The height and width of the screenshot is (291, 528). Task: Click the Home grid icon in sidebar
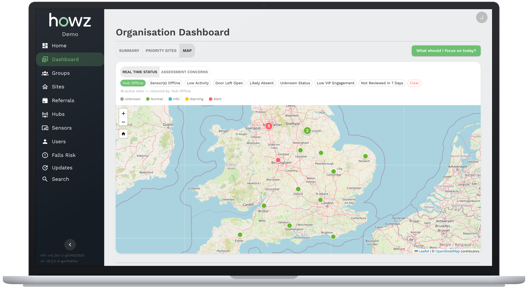pos(45,46)
